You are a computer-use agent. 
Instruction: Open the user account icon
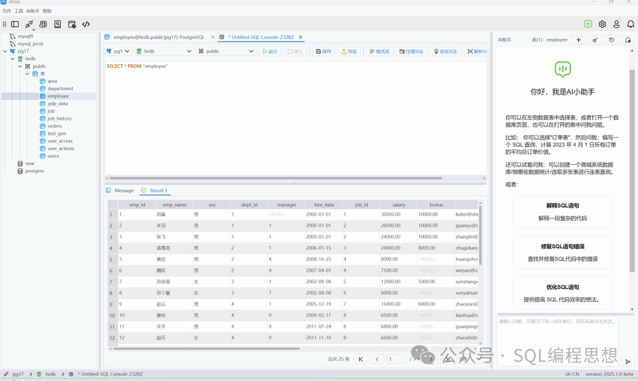click(616, 24)
